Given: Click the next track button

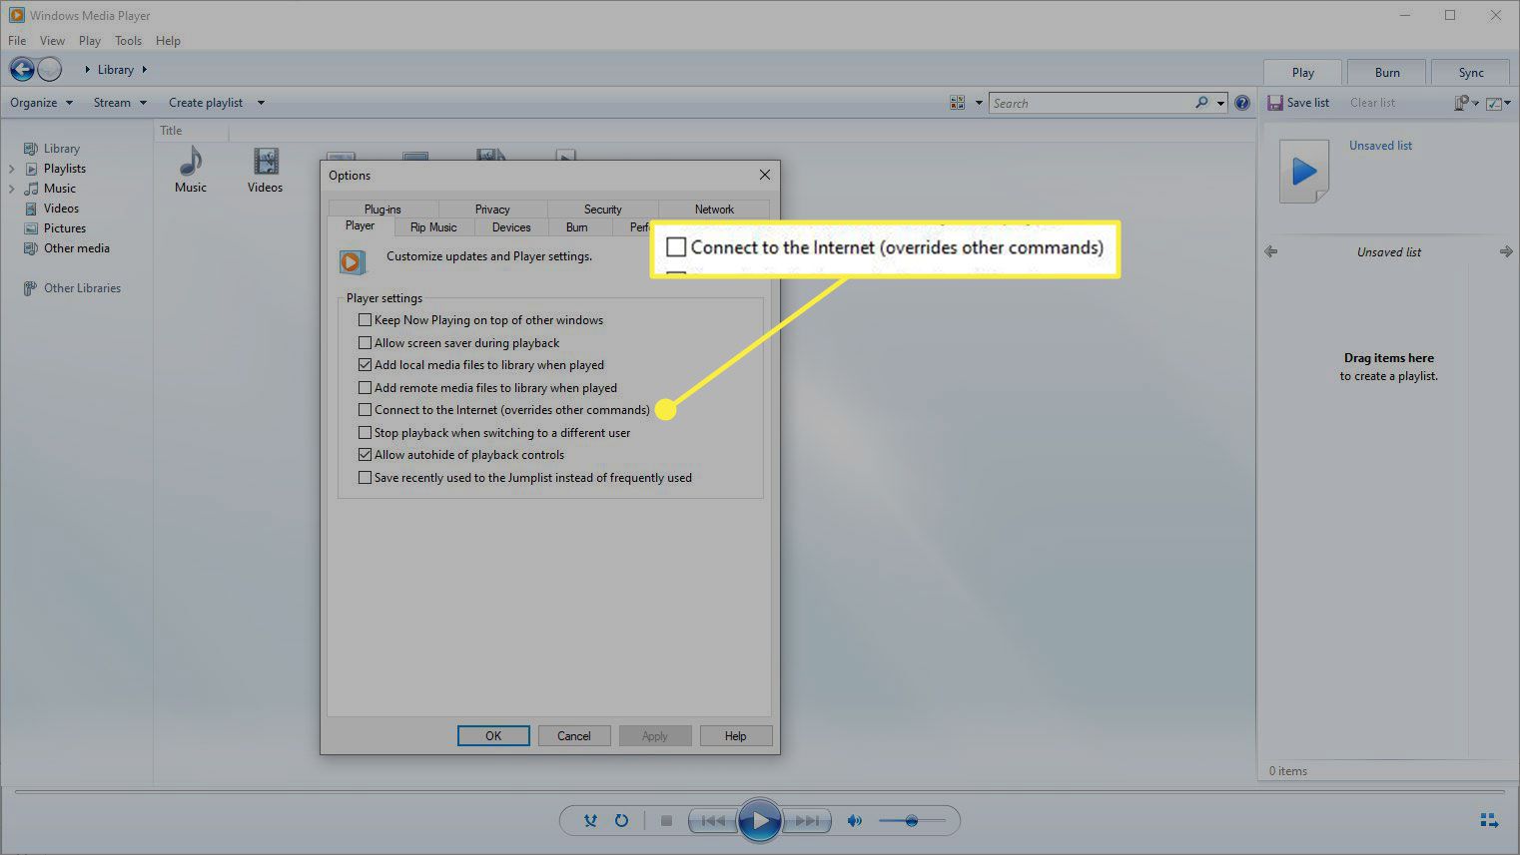Looking at the screenshot, I should 805,820.
